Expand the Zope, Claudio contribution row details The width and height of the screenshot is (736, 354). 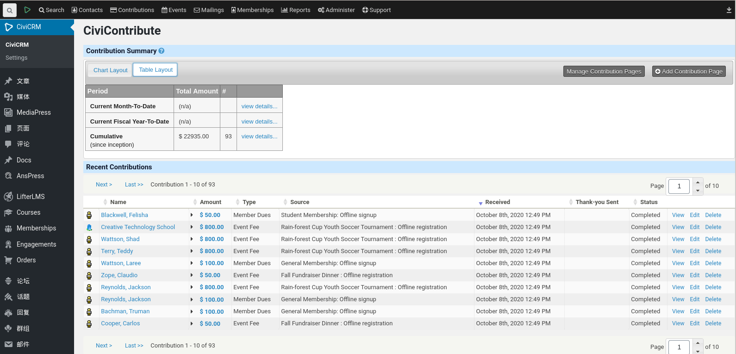click(192, 275)
